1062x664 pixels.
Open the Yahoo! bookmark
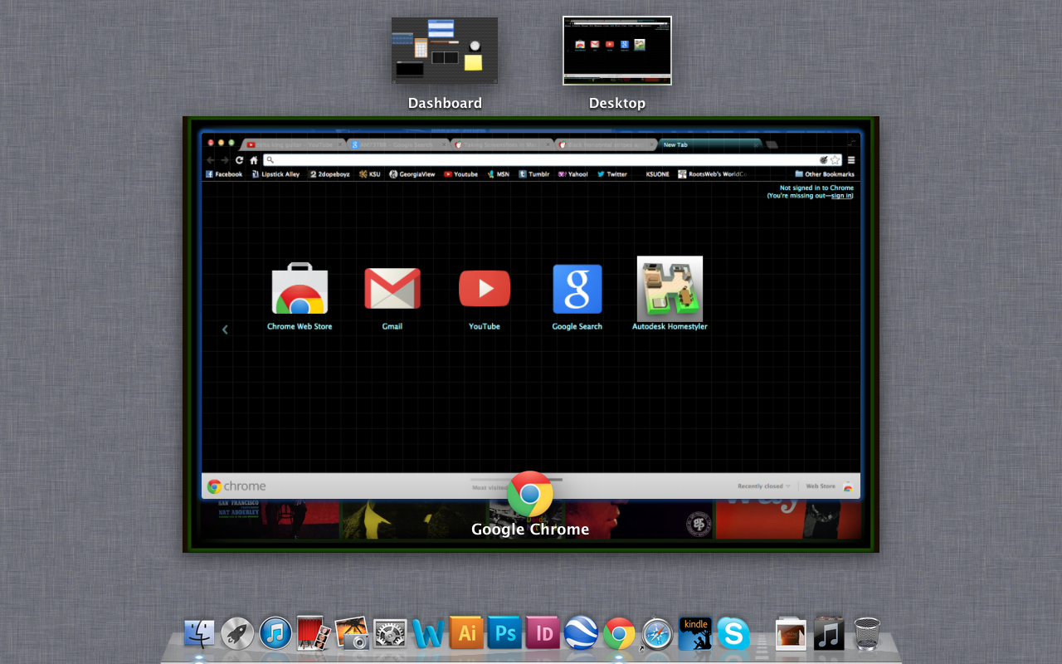[573, 174]
